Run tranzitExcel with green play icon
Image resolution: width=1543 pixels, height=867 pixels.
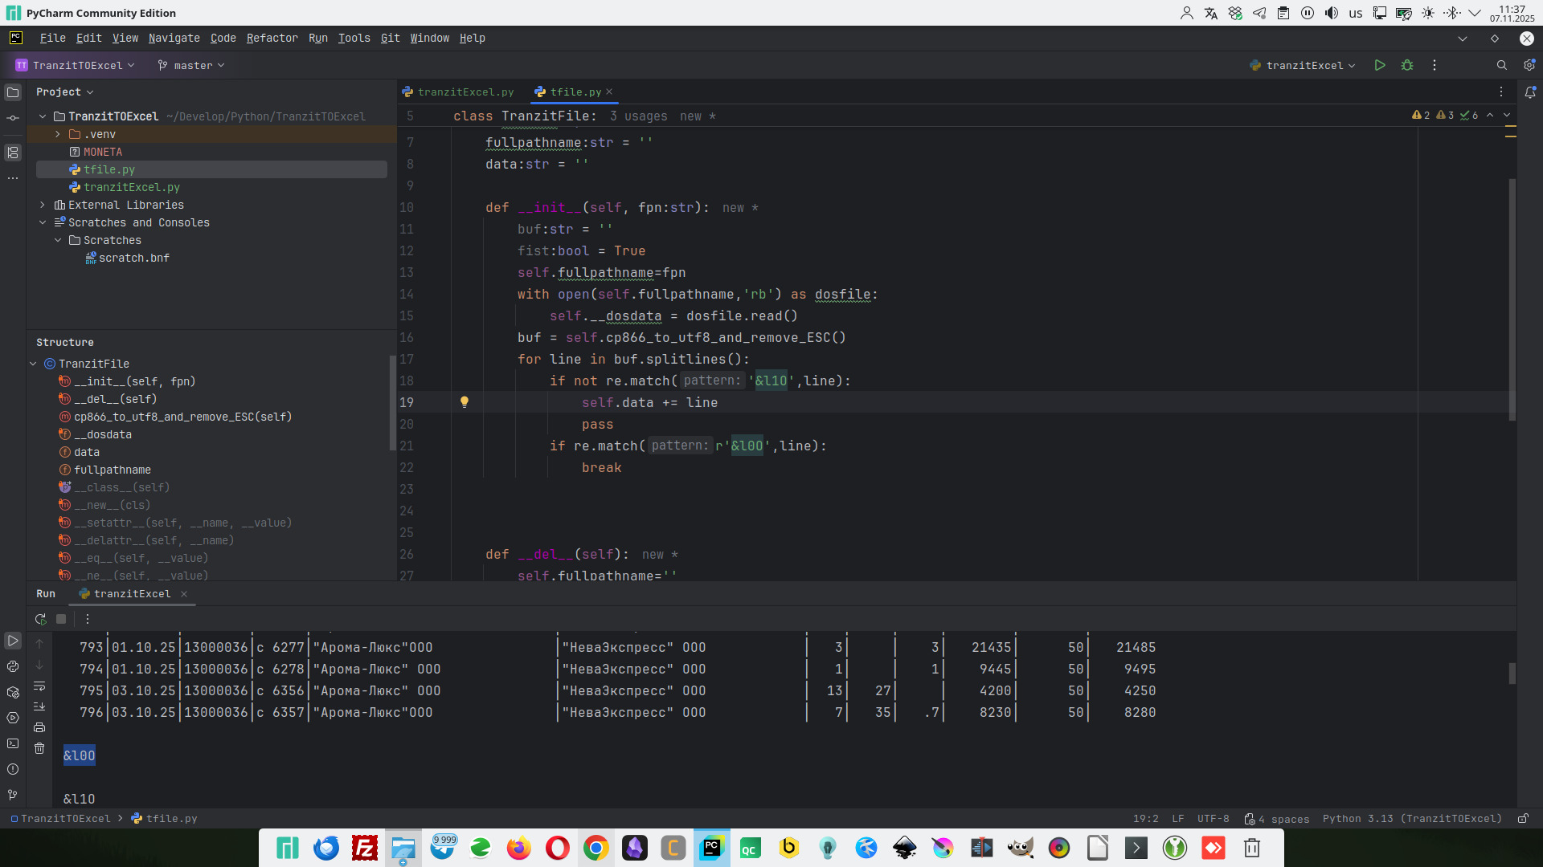point(1380,65)
